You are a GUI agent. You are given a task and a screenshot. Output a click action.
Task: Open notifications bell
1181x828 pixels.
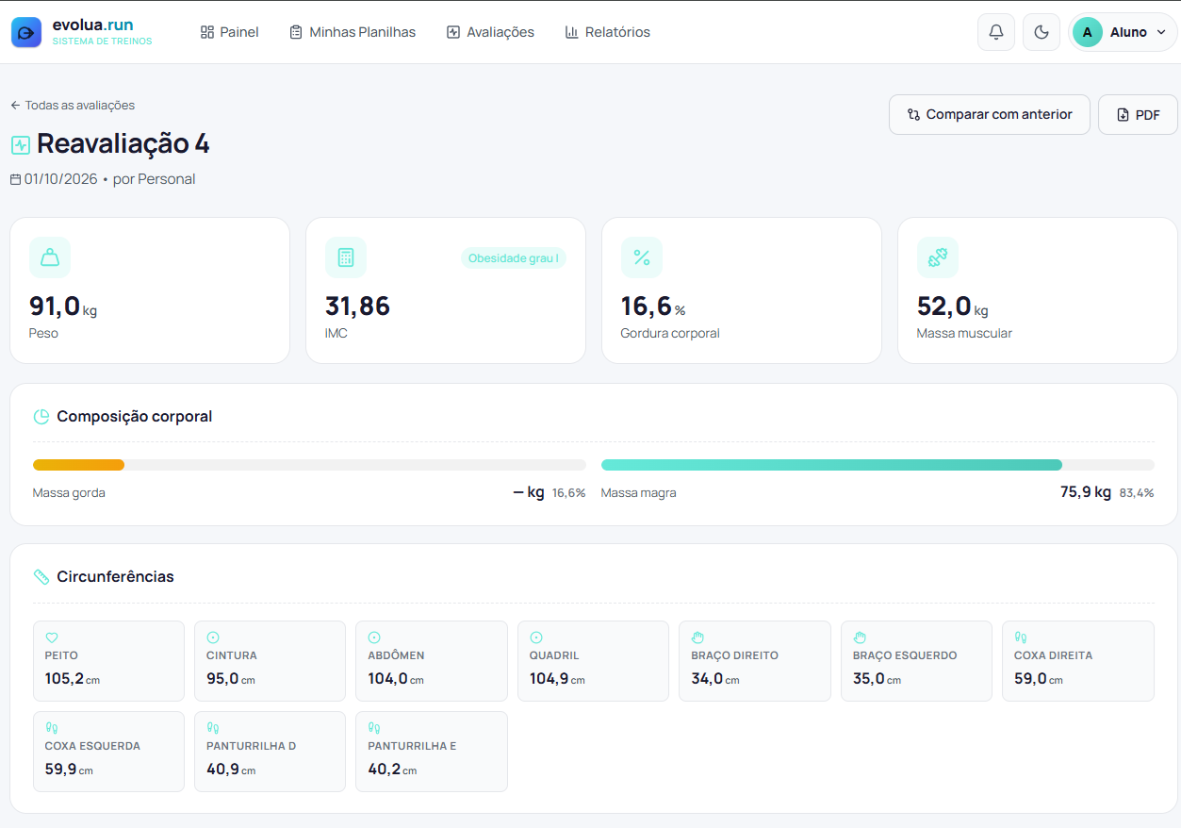996,32
